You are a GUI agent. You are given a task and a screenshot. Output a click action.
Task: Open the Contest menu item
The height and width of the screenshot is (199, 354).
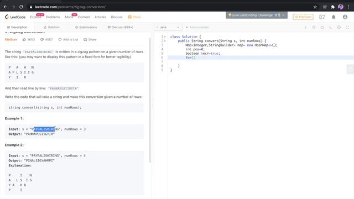click(84, 17)
